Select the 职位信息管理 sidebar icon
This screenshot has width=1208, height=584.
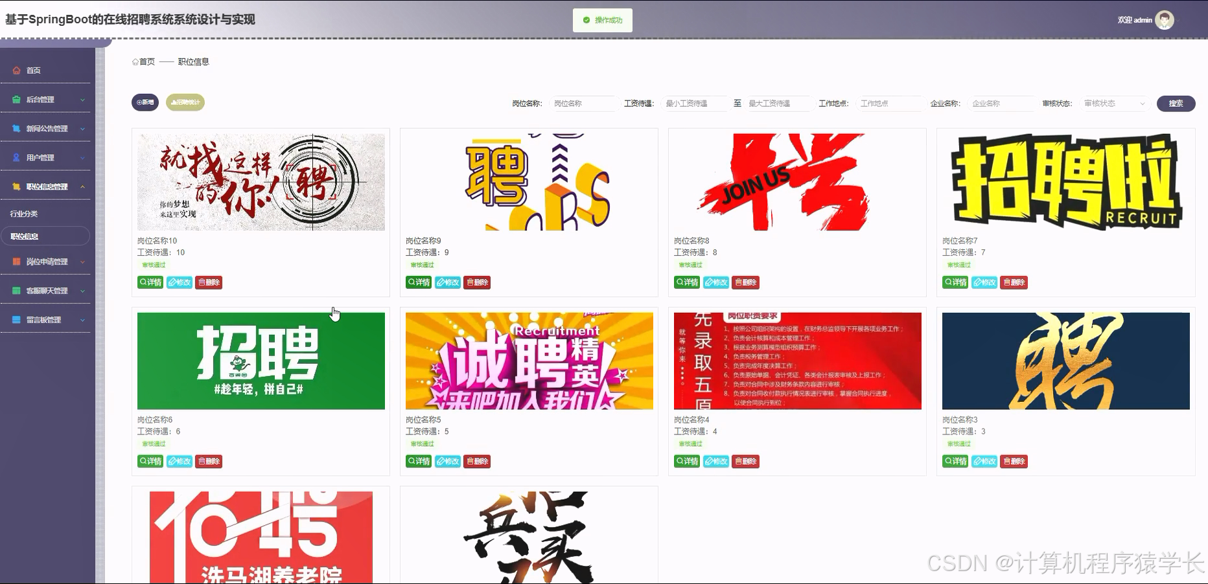[x=16, y=186]
